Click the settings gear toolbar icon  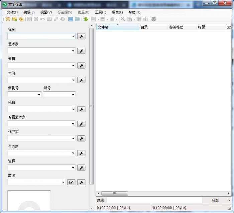153,19
